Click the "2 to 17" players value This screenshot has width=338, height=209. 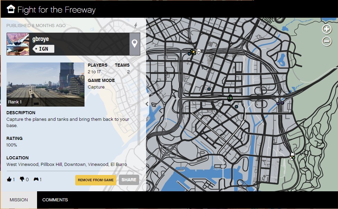coord(94,72)
